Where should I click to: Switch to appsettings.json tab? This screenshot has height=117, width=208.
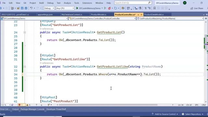pyautogui.click(x=45, y=15)
